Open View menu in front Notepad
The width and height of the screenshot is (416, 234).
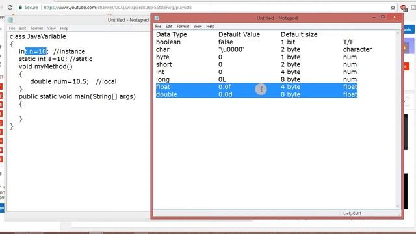click(x=198, y=26)
